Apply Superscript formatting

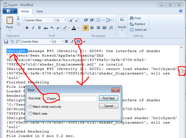click(58, 28)
